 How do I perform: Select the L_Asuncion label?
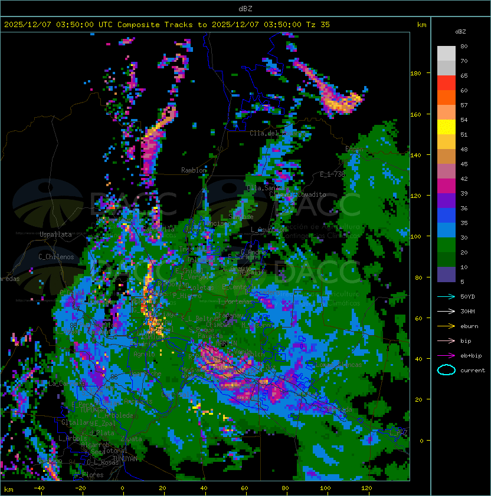tap(269, 230)
